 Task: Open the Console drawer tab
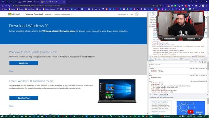[155, 94]
